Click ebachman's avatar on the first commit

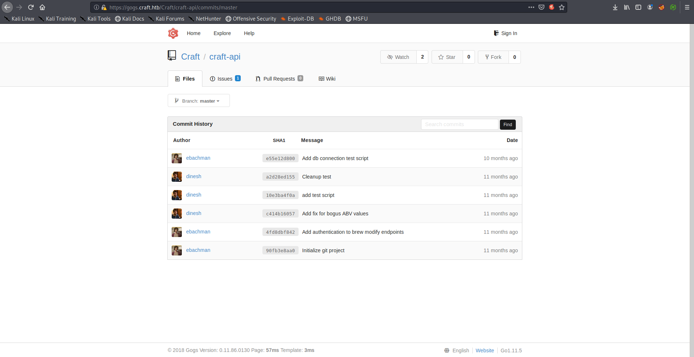point(177,158)
